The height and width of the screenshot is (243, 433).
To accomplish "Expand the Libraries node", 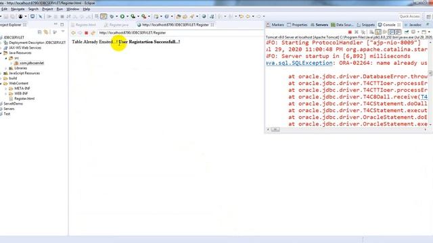I will [6, 68].
